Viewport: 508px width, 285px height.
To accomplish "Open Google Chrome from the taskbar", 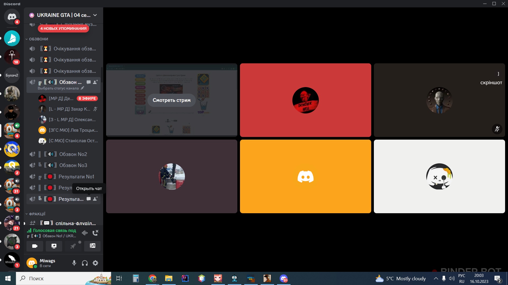I will [x=152, y=278].
